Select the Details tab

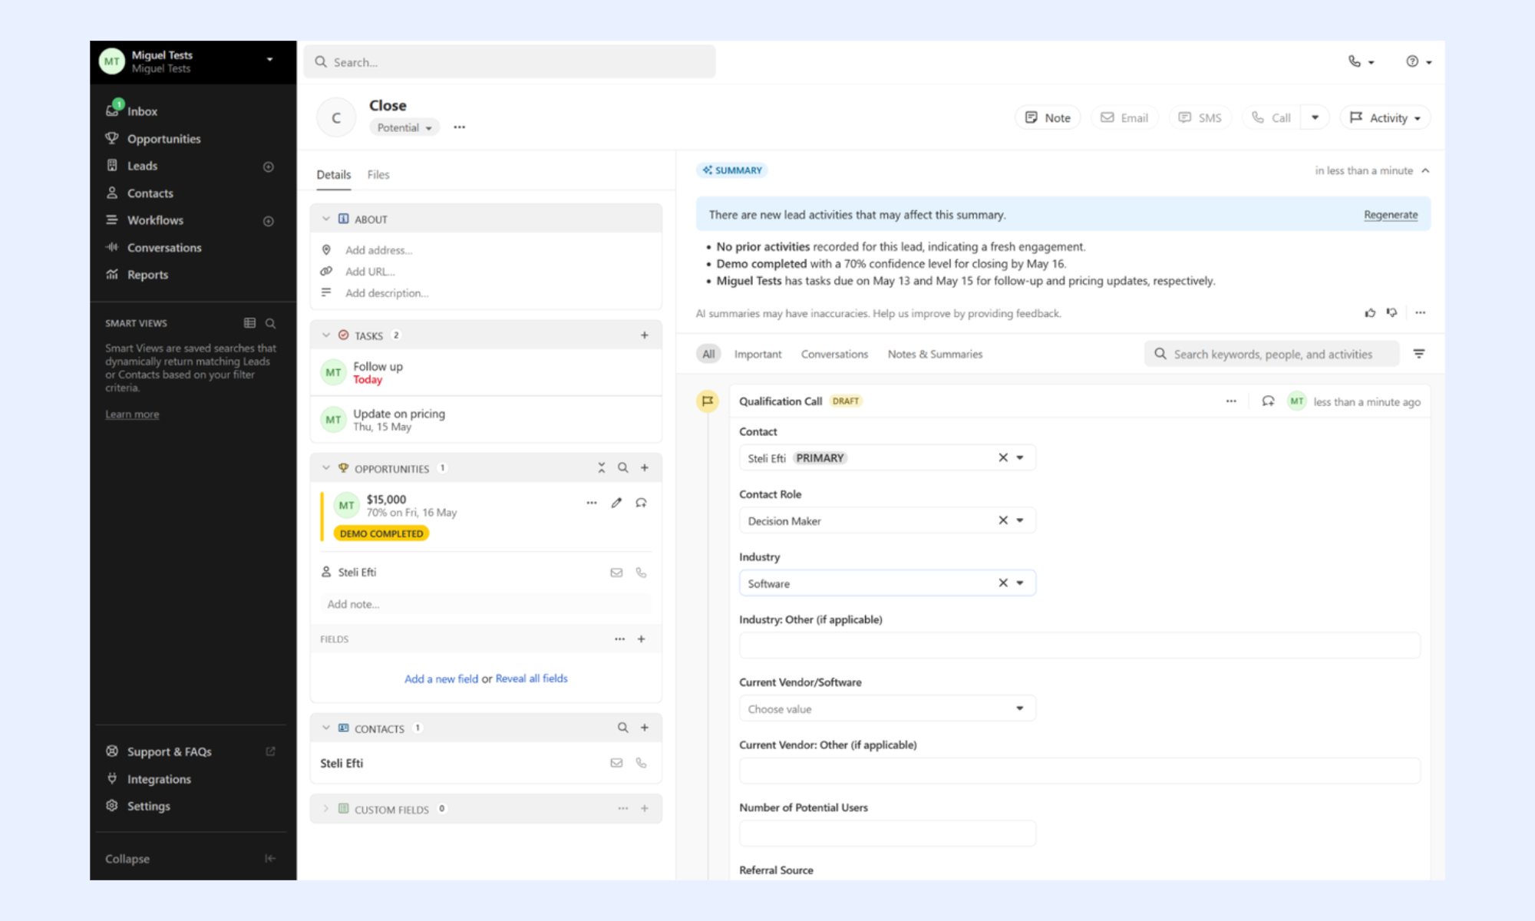(x=334, y=175)
